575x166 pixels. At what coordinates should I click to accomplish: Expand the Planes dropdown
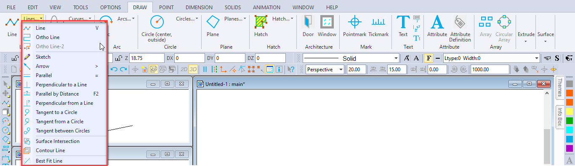point(235,18)
